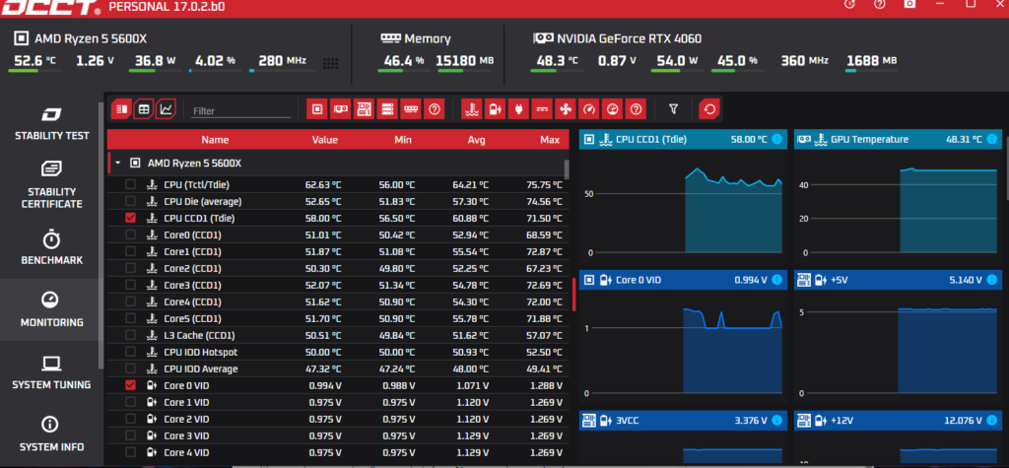Open info for Core 0 VID graph
This screenshot has width=1009, height=468.
pos(776,280)
